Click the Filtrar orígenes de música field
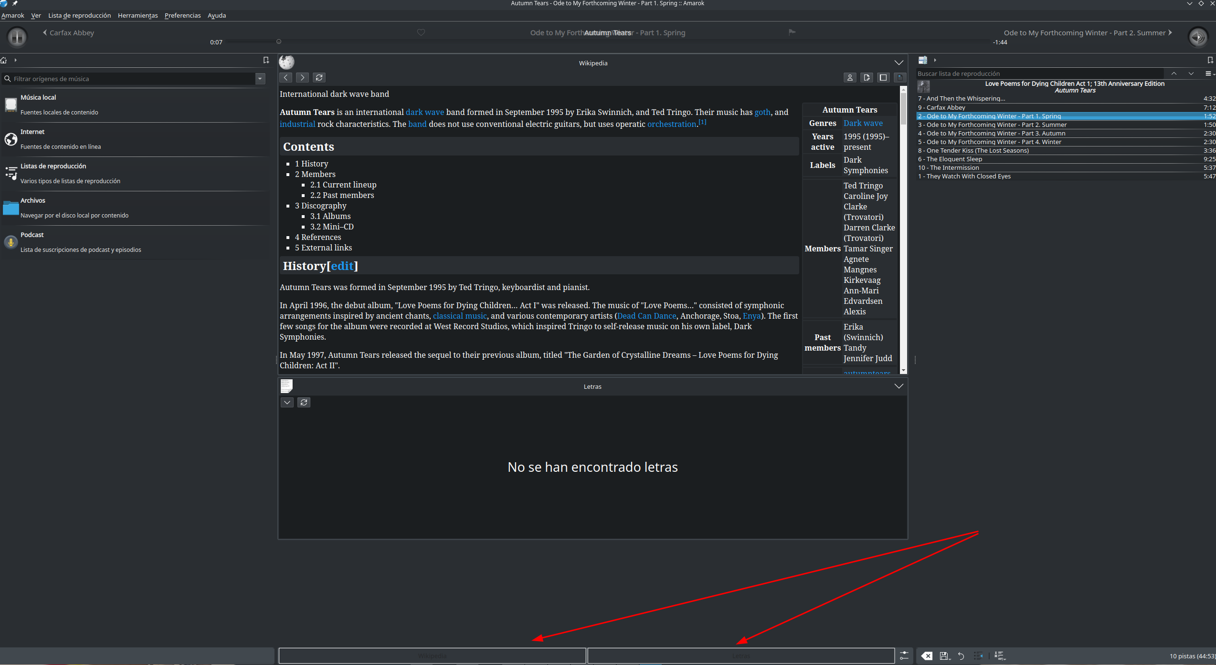The width and height of the screenshot is (1216, 665). tap(129, 79)
